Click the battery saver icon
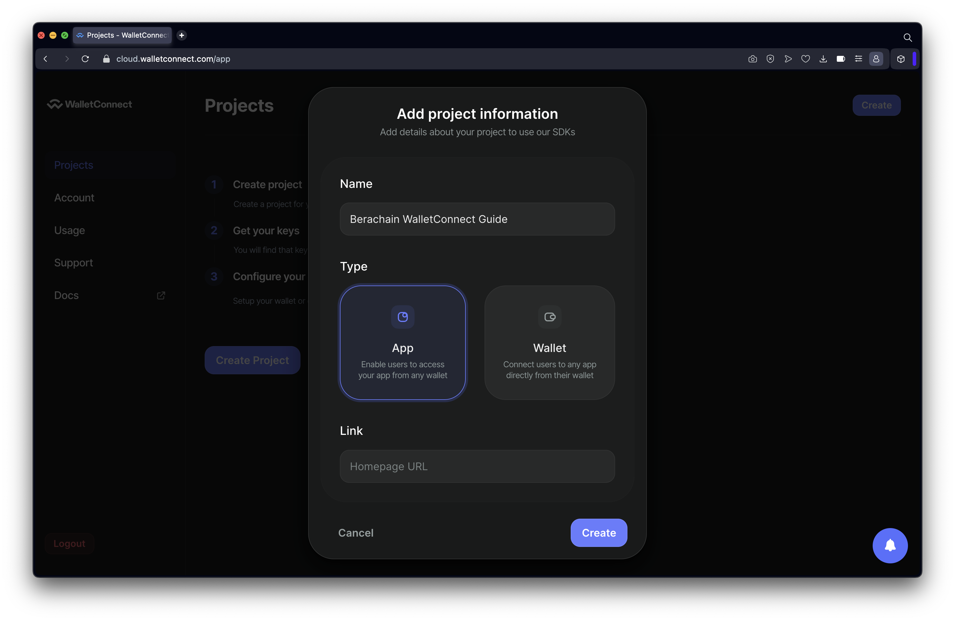 (841, 59)
